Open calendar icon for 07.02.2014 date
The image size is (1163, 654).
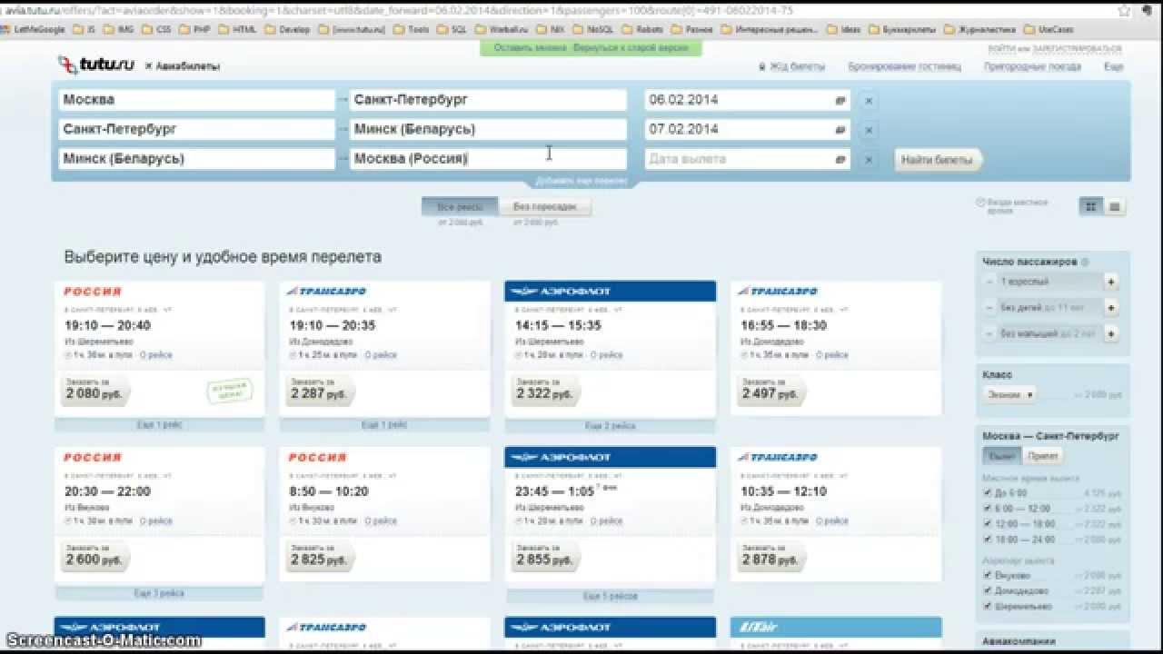click(840, 129)
